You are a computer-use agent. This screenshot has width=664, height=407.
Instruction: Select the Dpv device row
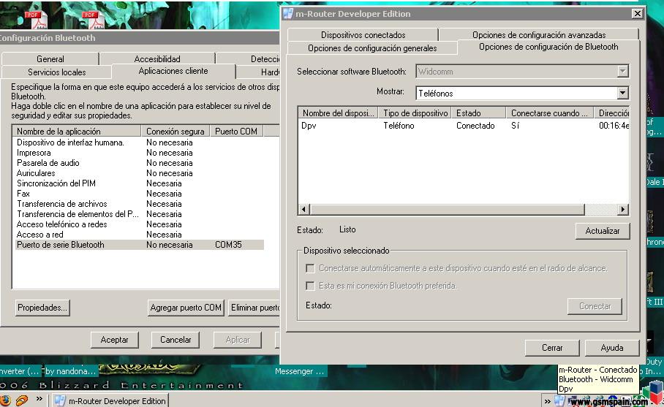pyautogui.click(x=464, y=126)
